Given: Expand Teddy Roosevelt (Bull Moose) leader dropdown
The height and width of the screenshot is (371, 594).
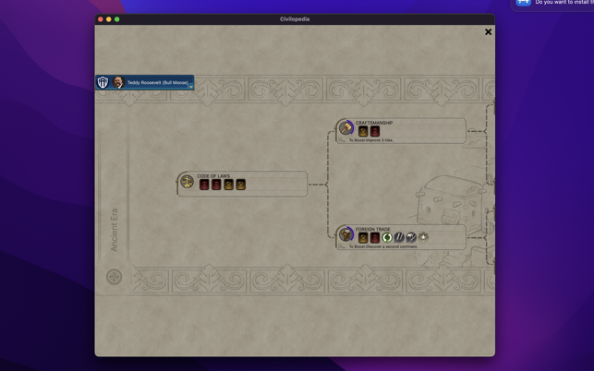Looking at the screenshot, I should 191,87.
